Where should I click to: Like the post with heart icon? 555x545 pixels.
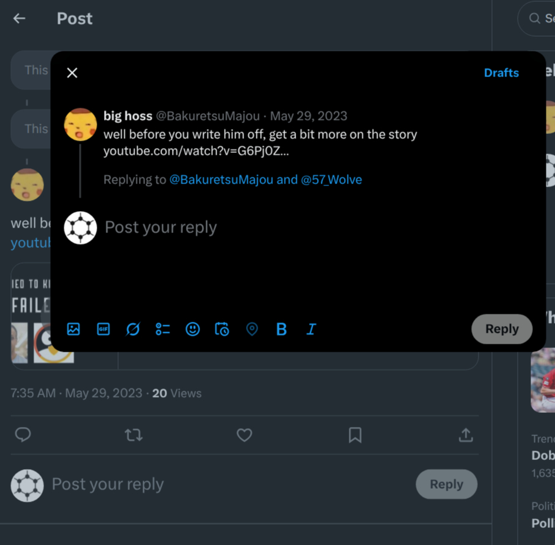244,435
